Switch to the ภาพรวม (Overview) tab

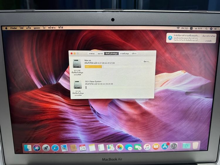92,54
